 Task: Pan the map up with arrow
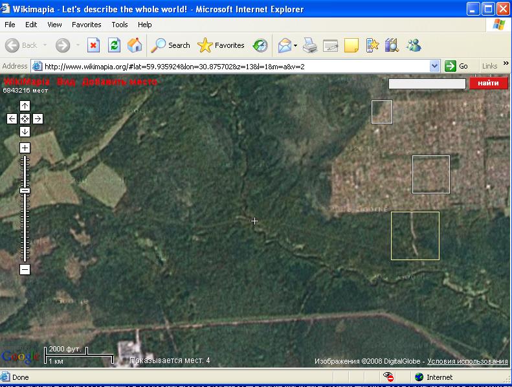coord(25,106)
